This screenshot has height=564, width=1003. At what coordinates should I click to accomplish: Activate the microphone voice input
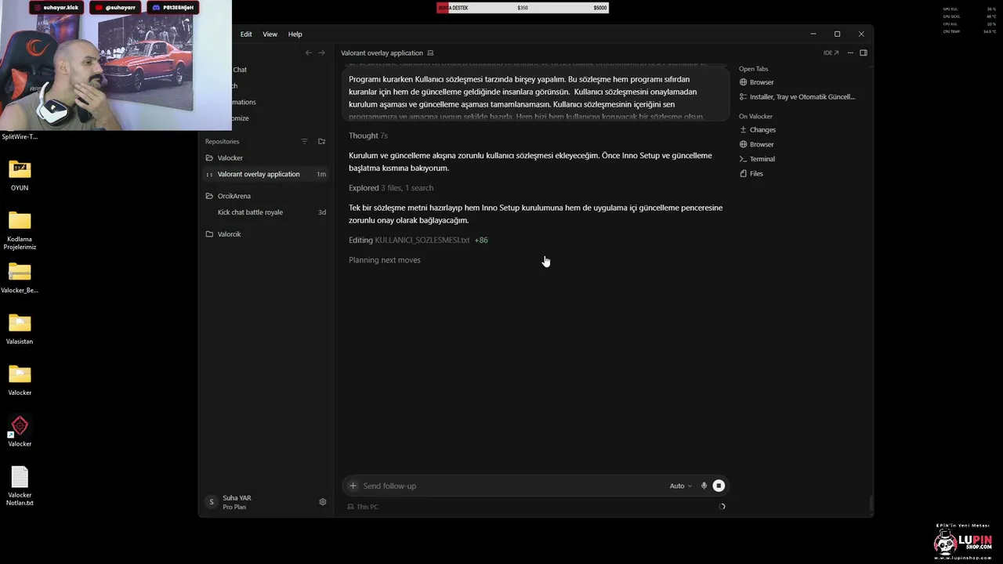[704, 486]
